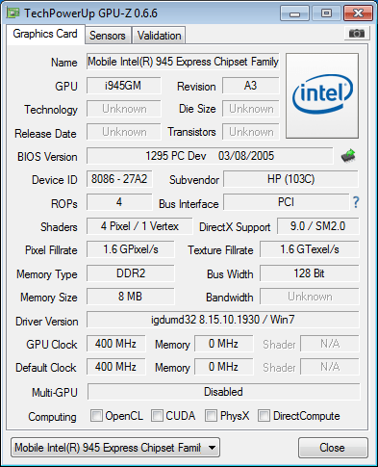
Task: Click the Driver Version label
Action: coord(47,322)
